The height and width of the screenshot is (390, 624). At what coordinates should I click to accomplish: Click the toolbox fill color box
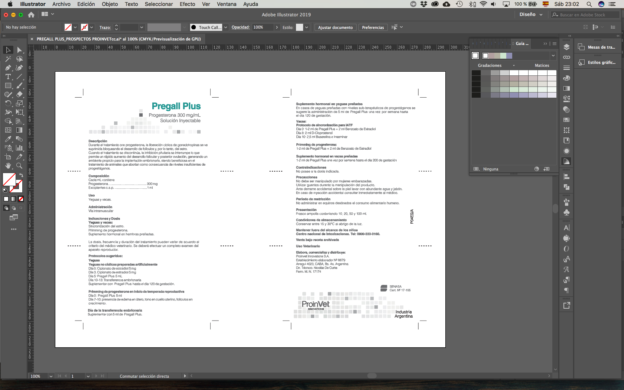(9, 179)
